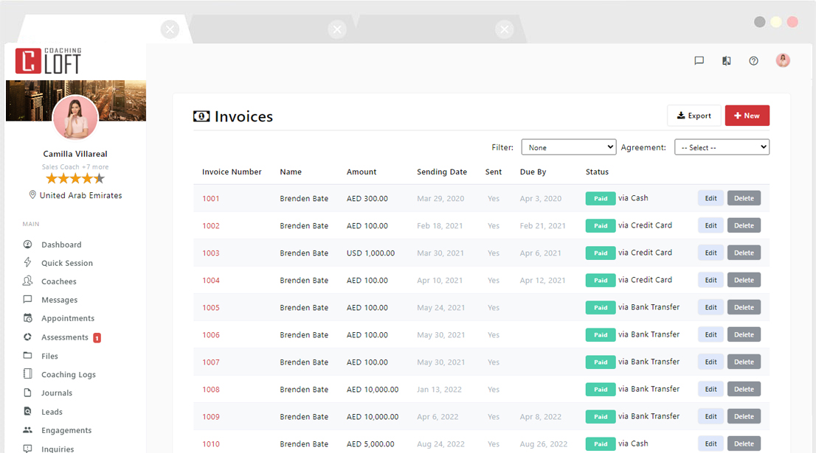Screen dimensions: 816x453
Task: Edit invoice 1003
Action: click(710, 253)
